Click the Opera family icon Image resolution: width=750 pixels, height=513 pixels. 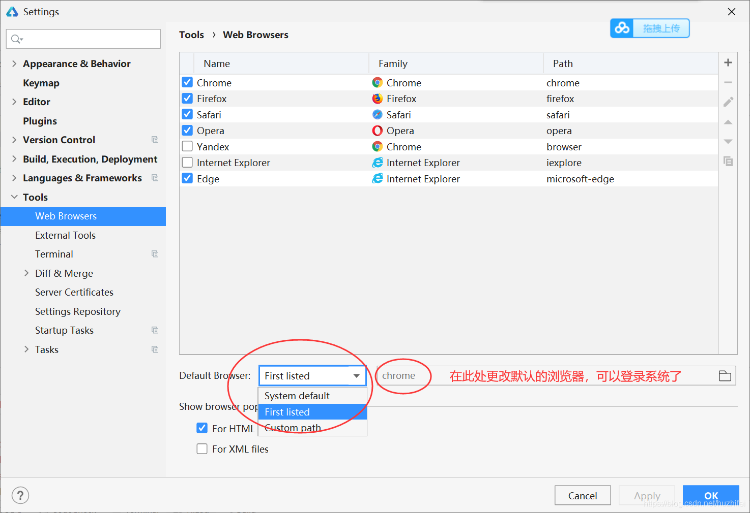377,131
